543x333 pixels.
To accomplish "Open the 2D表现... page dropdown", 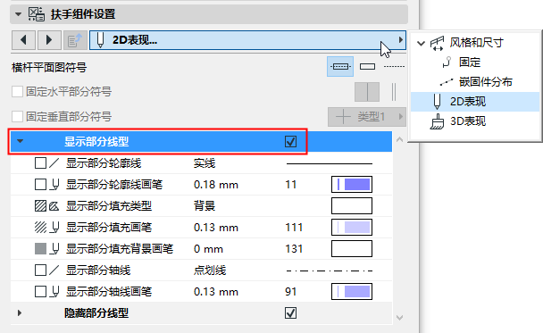I will (x=247, y=40).
